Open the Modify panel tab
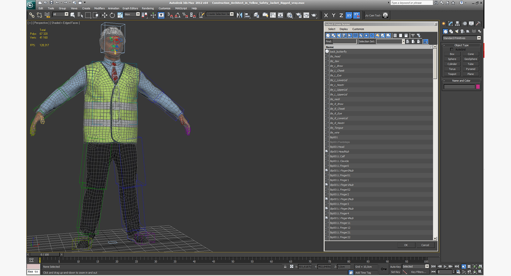The height and width of the screenshot is (276, 511). click(451, 23)
